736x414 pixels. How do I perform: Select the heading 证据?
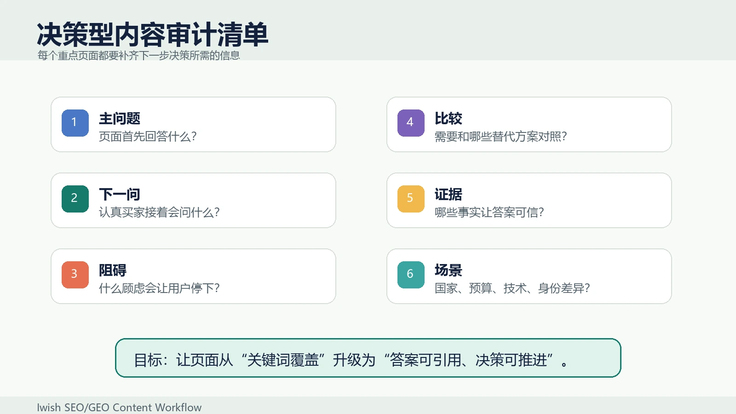click(x=448, y=195)
